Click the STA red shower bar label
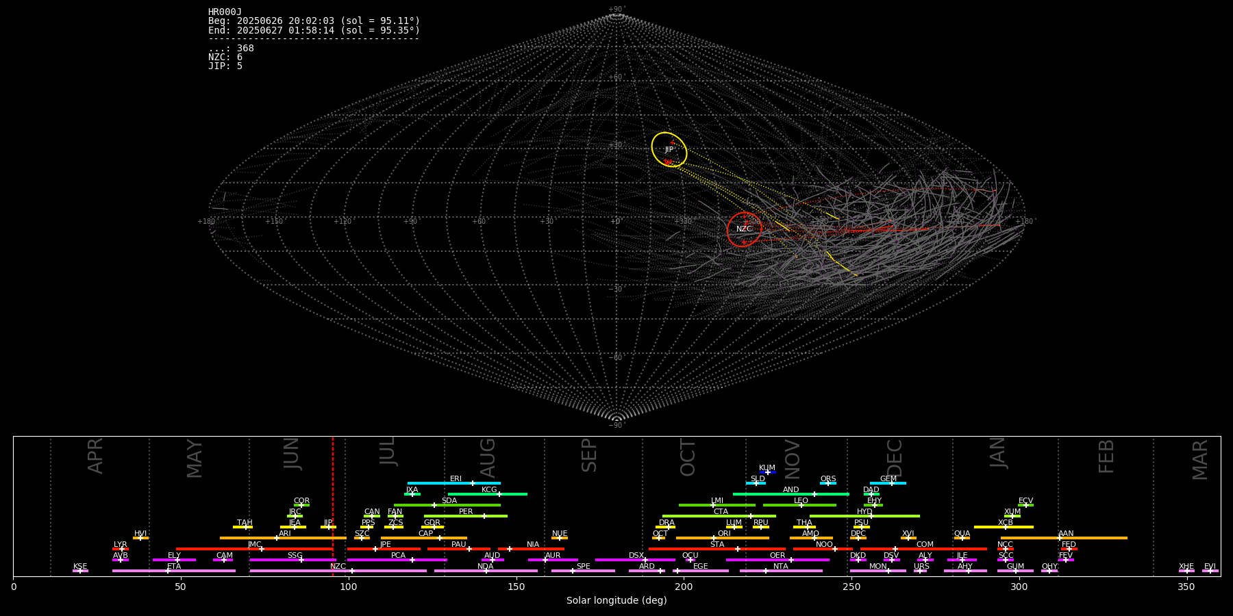Image resolution: width=1233 pixels, height=616 pixels. tap(717, 545)
